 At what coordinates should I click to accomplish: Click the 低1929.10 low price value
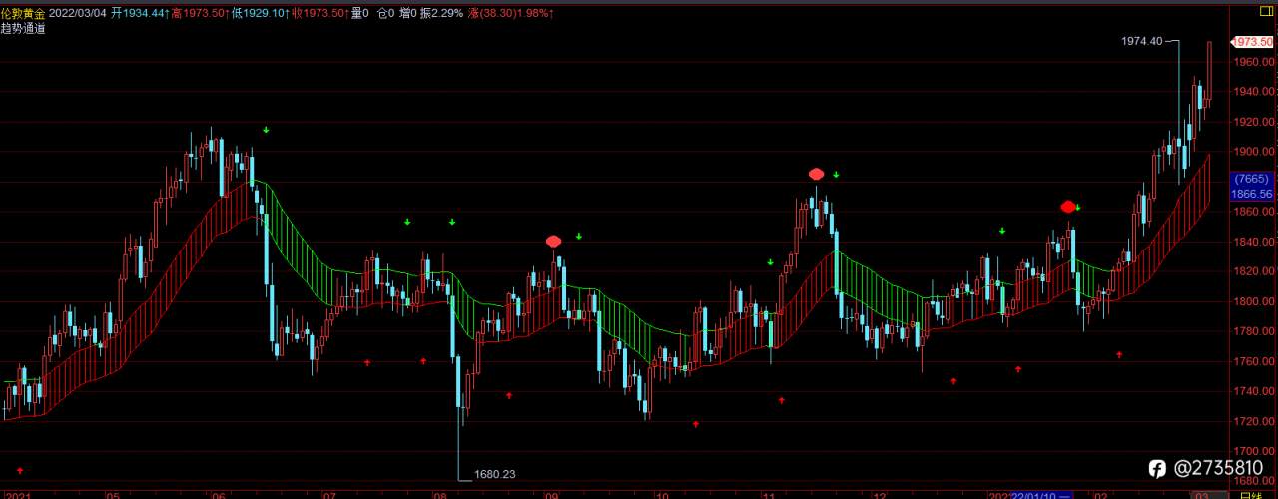(260, 14)
